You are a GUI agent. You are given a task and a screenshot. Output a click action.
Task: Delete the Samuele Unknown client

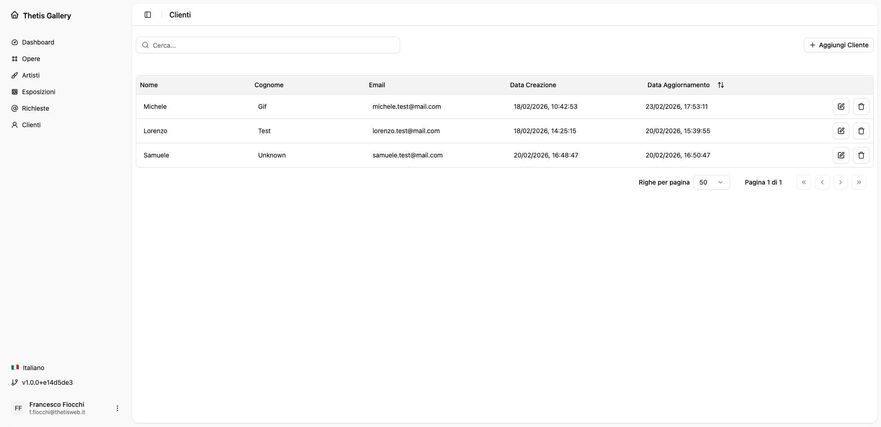click(x=861, y=155)
